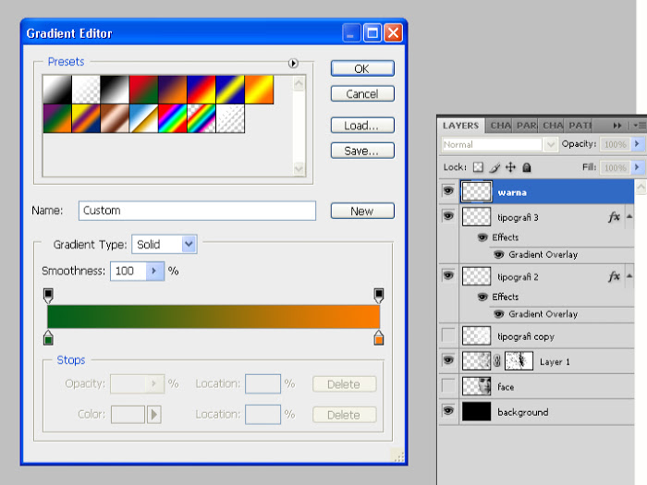The image size is (647, 485).
Task: Click the Save... gradient button
Action: click(362, 151)
